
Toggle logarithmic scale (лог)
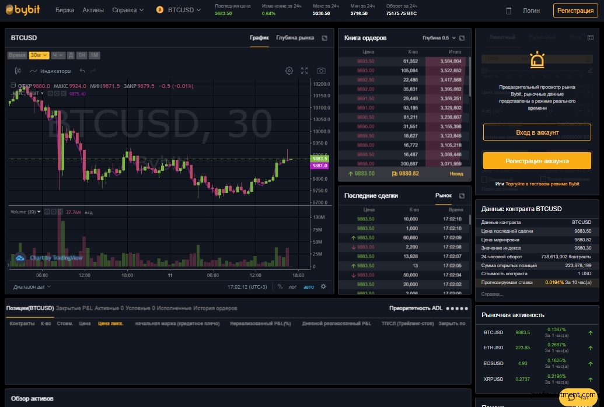(x=293, y=287)
